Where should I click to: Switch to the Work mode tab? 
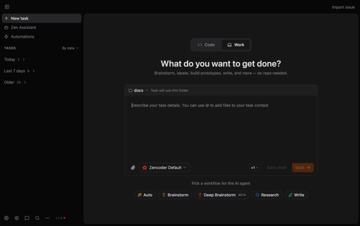[x=236, y=45]
